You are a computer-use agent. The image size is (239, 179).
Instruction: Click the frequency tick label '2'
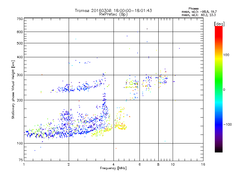point(69,164)
